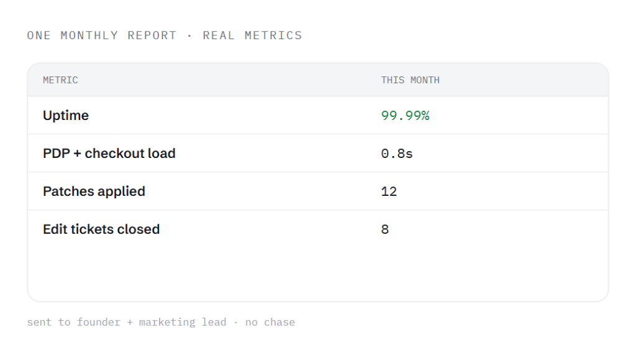This screenshot has height=355, width=636.
Task: Click the REAL METRICS heading text
Action: (252, 35)
